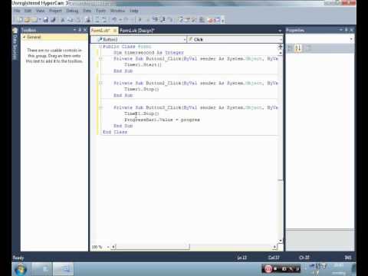Click the Ready status text
The image size is (368, 276).
point(18,258)
